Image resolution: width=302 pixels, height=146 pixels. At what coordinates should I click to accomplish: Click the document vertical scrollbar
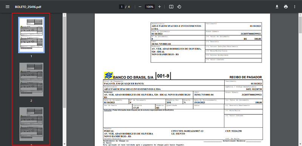click(300, 25)
